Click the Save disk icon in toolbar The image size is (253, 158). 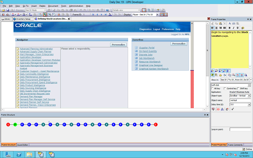click(x=8, y=10)
